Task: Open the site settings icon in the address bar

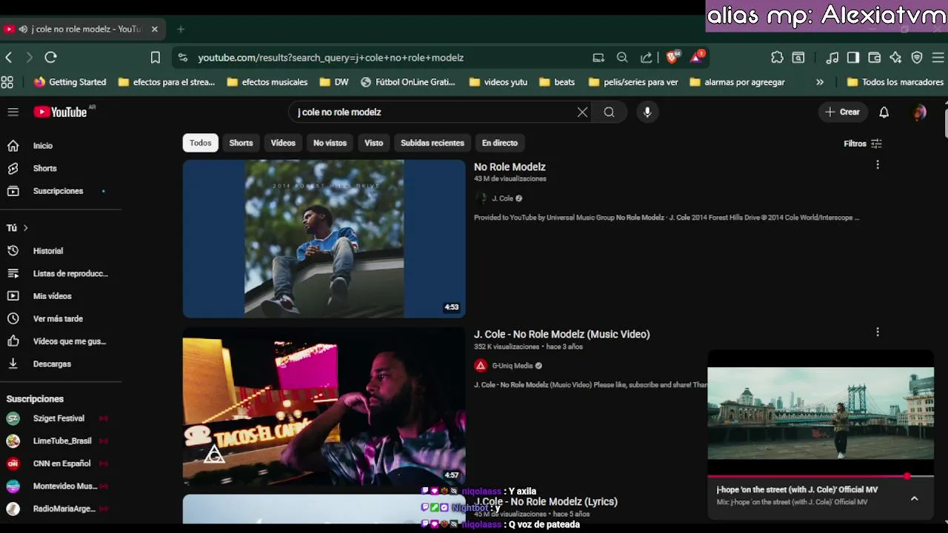Action: [x=183, y=57]
